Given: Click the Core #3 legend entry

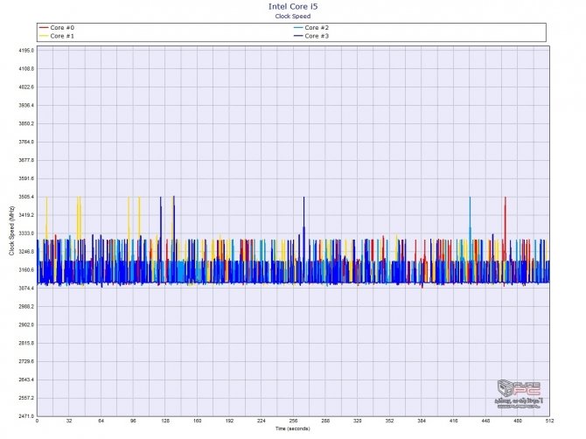Looking at the screenshot, I should (x=311, y=36).
